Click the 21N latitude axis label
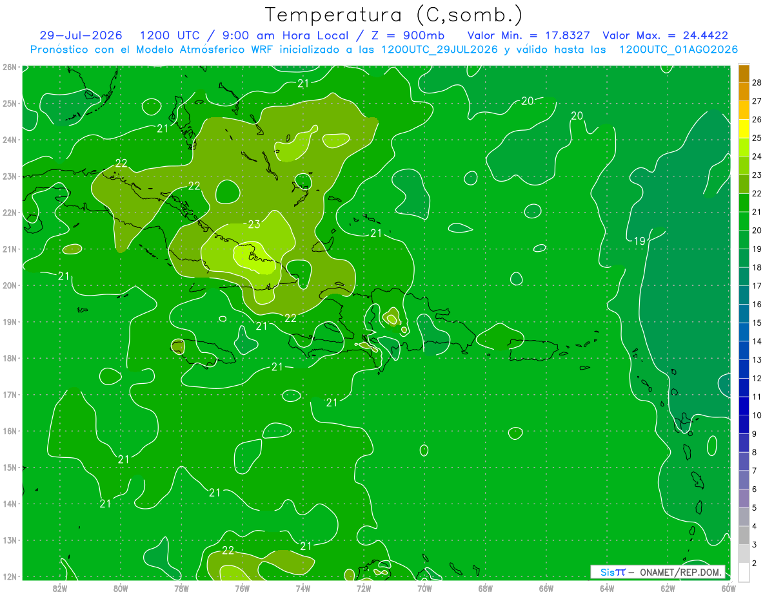774x597 pixels. [9, 249]
